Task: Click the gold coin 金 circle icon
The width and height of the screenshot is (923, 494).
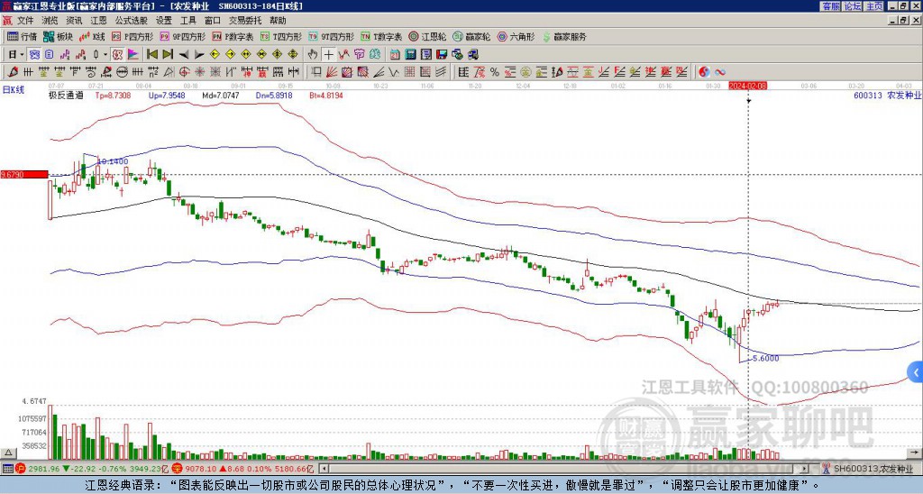Action: click(x=525, y=72)
